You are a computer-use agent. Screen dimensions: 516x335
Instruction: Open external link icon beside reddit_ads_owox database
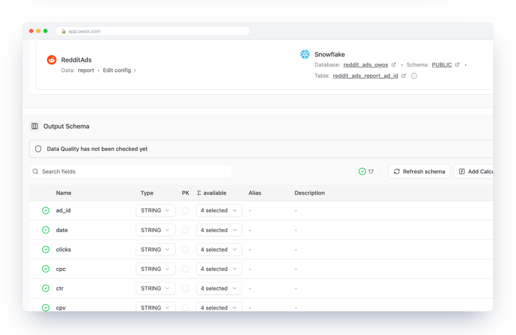(x=394, y=65)
